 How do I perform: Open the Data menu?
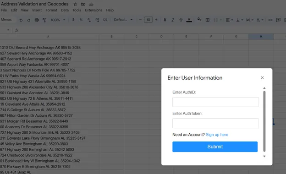click(65, 10)
